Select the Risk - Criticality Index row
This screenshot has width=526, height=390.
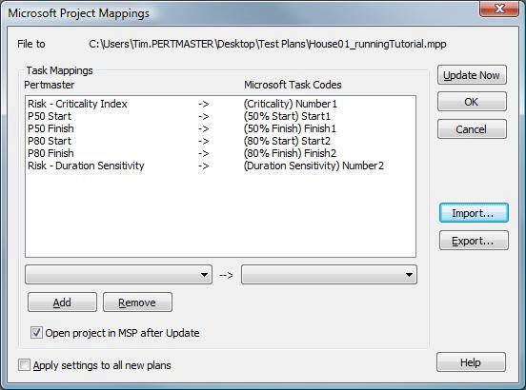coord(220,104)
